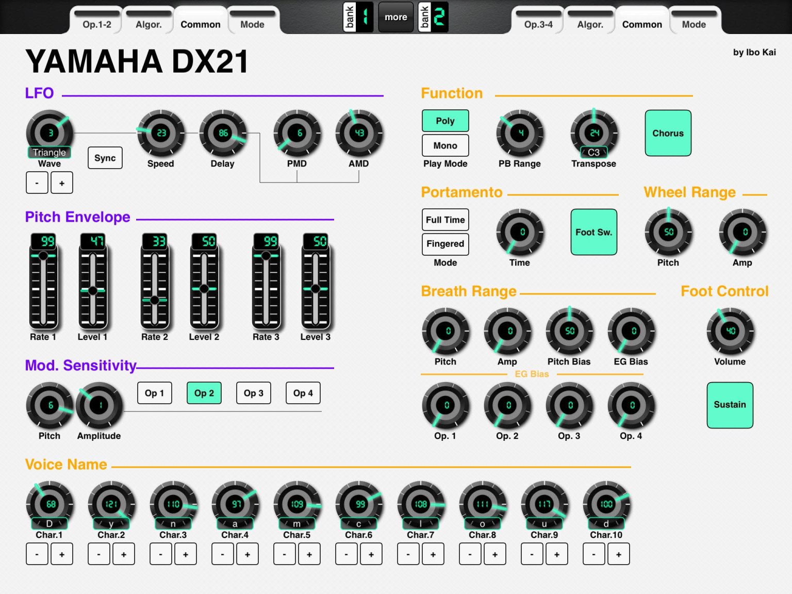
Task: Select bank 1
Action: [358, 17]
